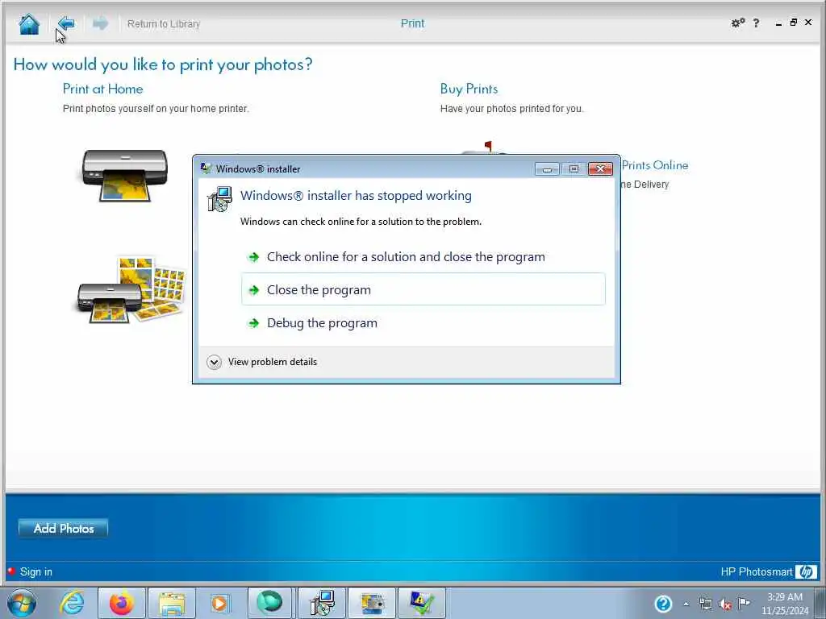Click the forward arrow in the toolbar
Viewport: 826px width, 619px height.
[x=100, y=23]
